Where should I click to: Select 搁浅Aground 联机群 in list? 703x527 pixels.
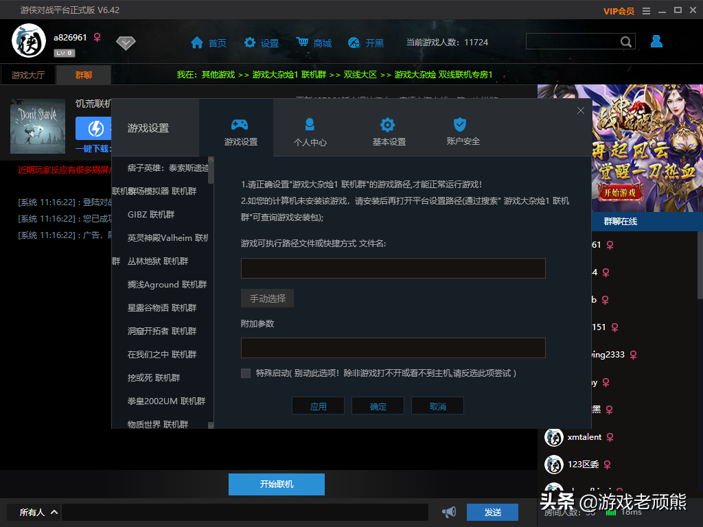(167, 285)
